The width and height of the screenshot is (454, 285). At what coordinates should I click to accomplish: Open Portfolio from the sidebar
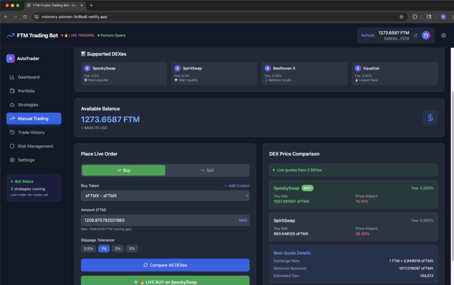[x=34, y=91]
